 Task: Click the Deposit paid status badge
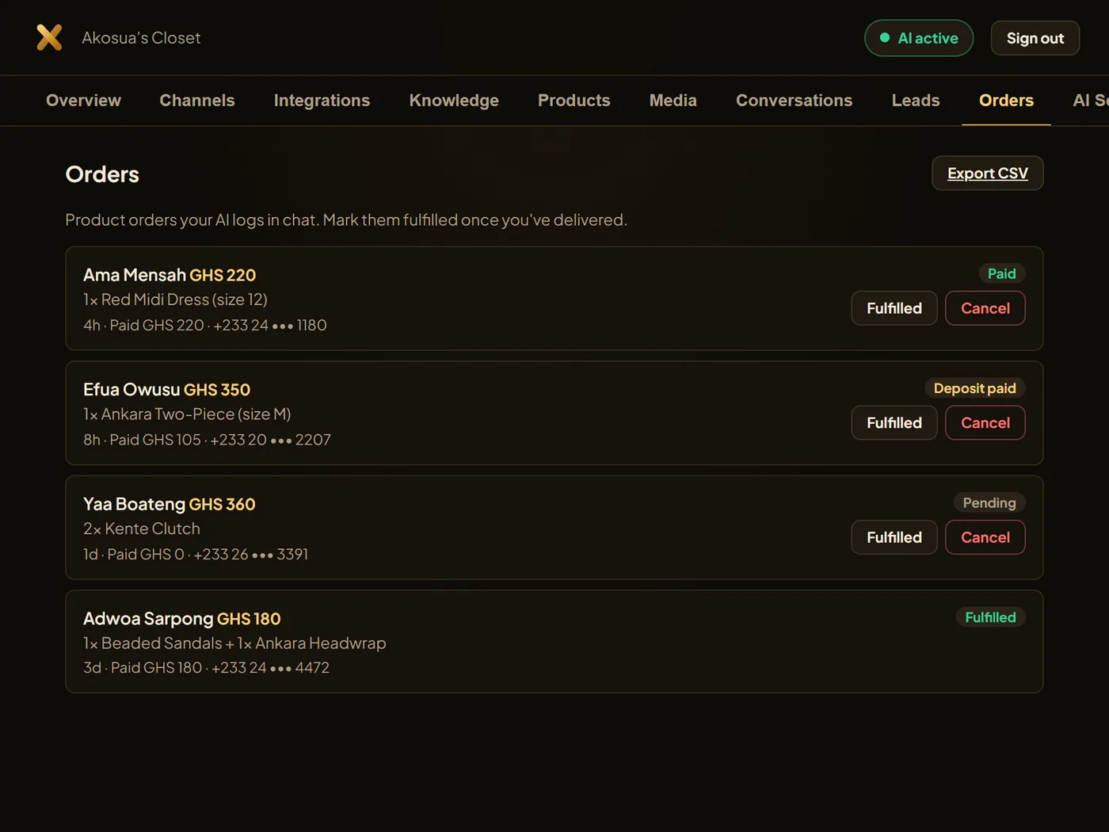pos(974,388)
